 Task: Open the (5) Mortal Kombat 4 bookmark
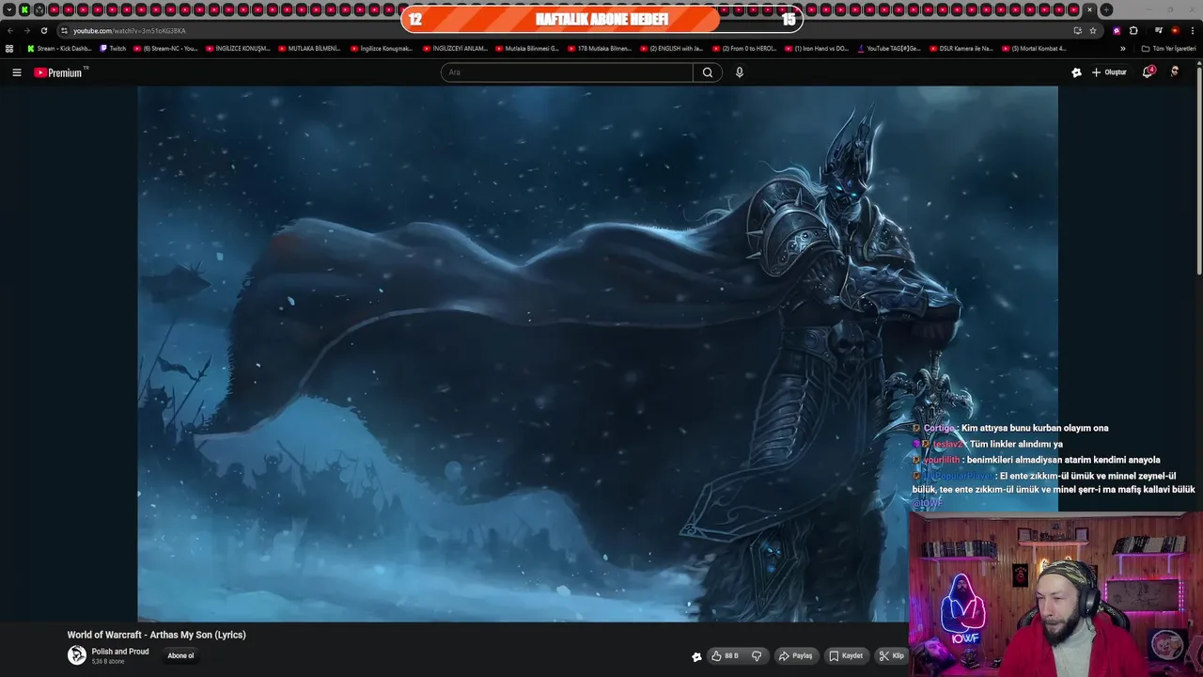click(1033, 48)
